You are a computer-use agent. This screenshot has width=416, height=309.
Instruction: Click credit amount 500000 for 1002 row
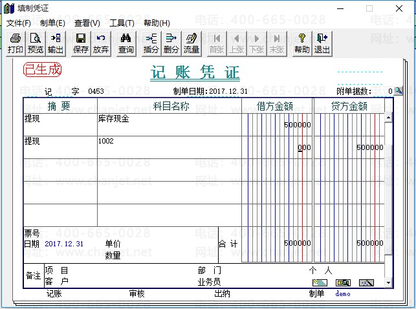point(370,147)
